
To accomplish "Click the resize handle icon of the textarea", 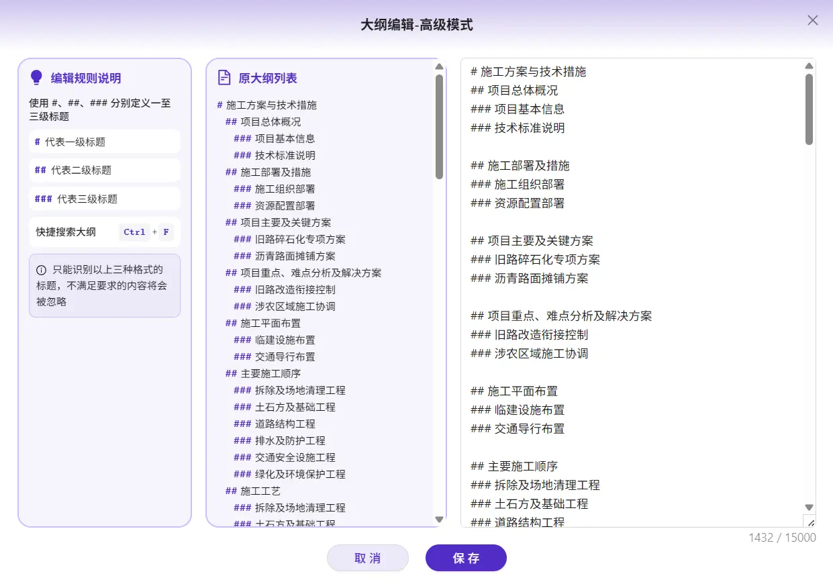I will [x=810, y=522].
